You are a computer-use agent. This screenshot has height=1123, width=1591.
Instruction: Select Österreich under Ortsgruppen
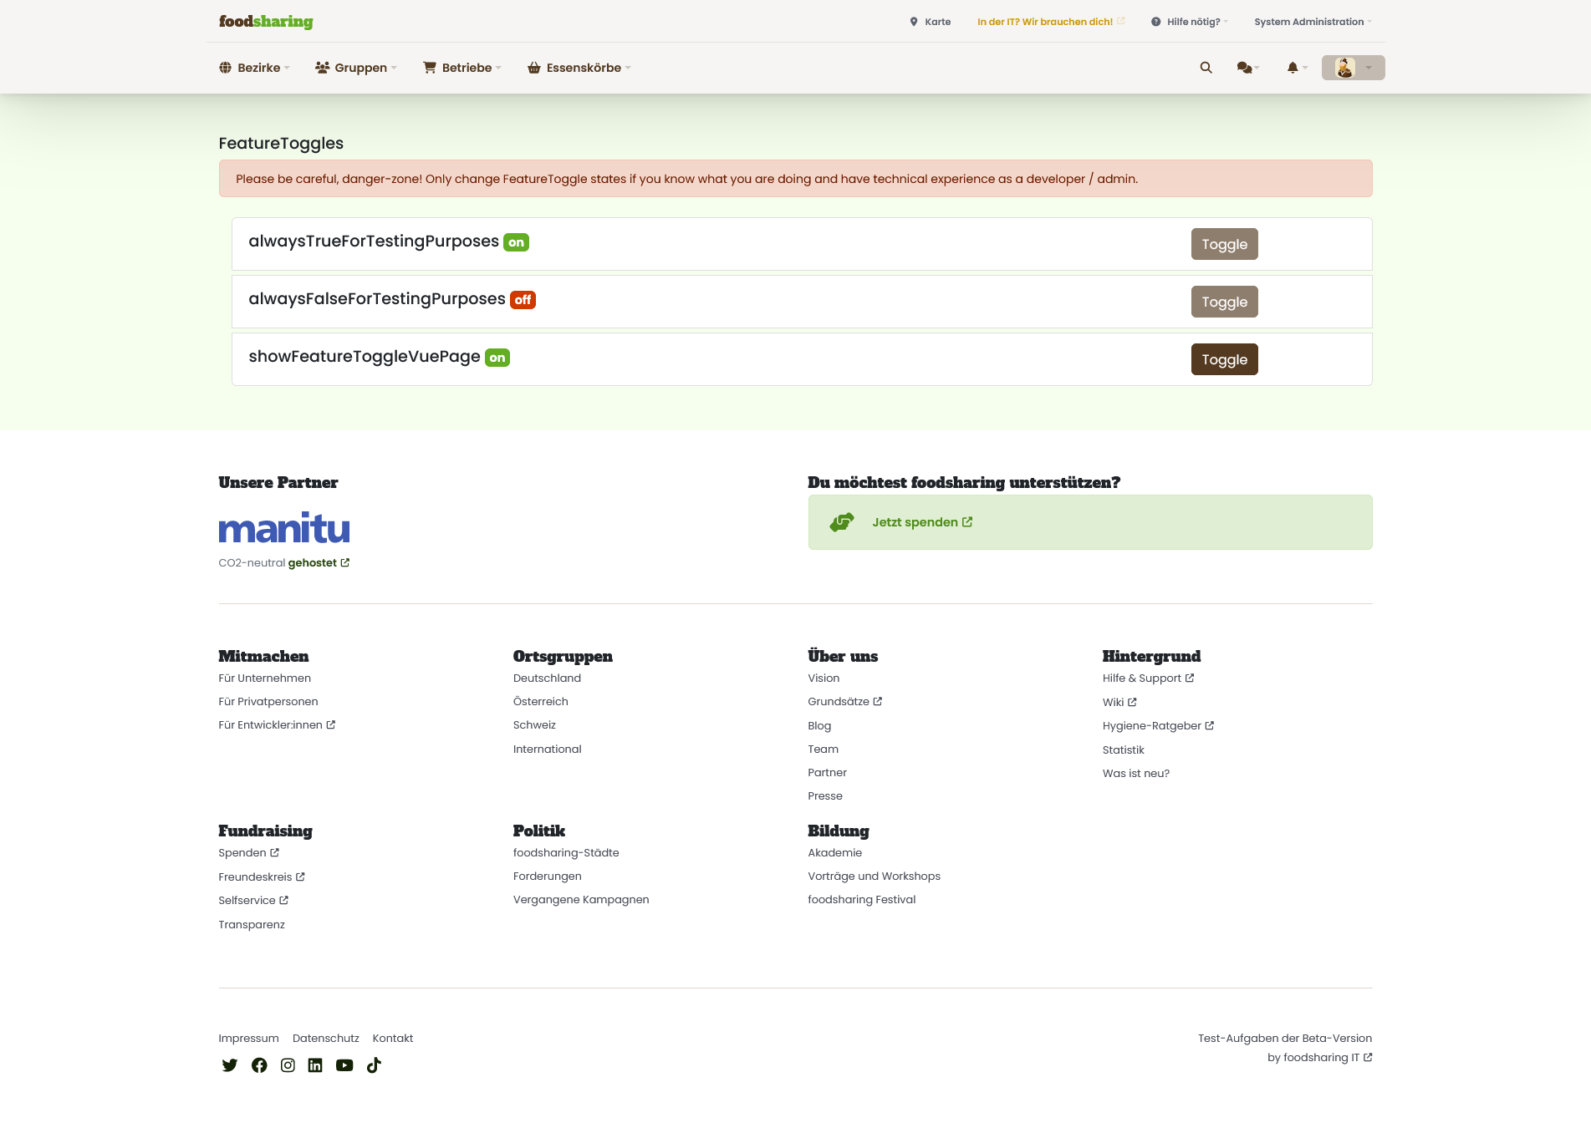[x=541, y=702]
